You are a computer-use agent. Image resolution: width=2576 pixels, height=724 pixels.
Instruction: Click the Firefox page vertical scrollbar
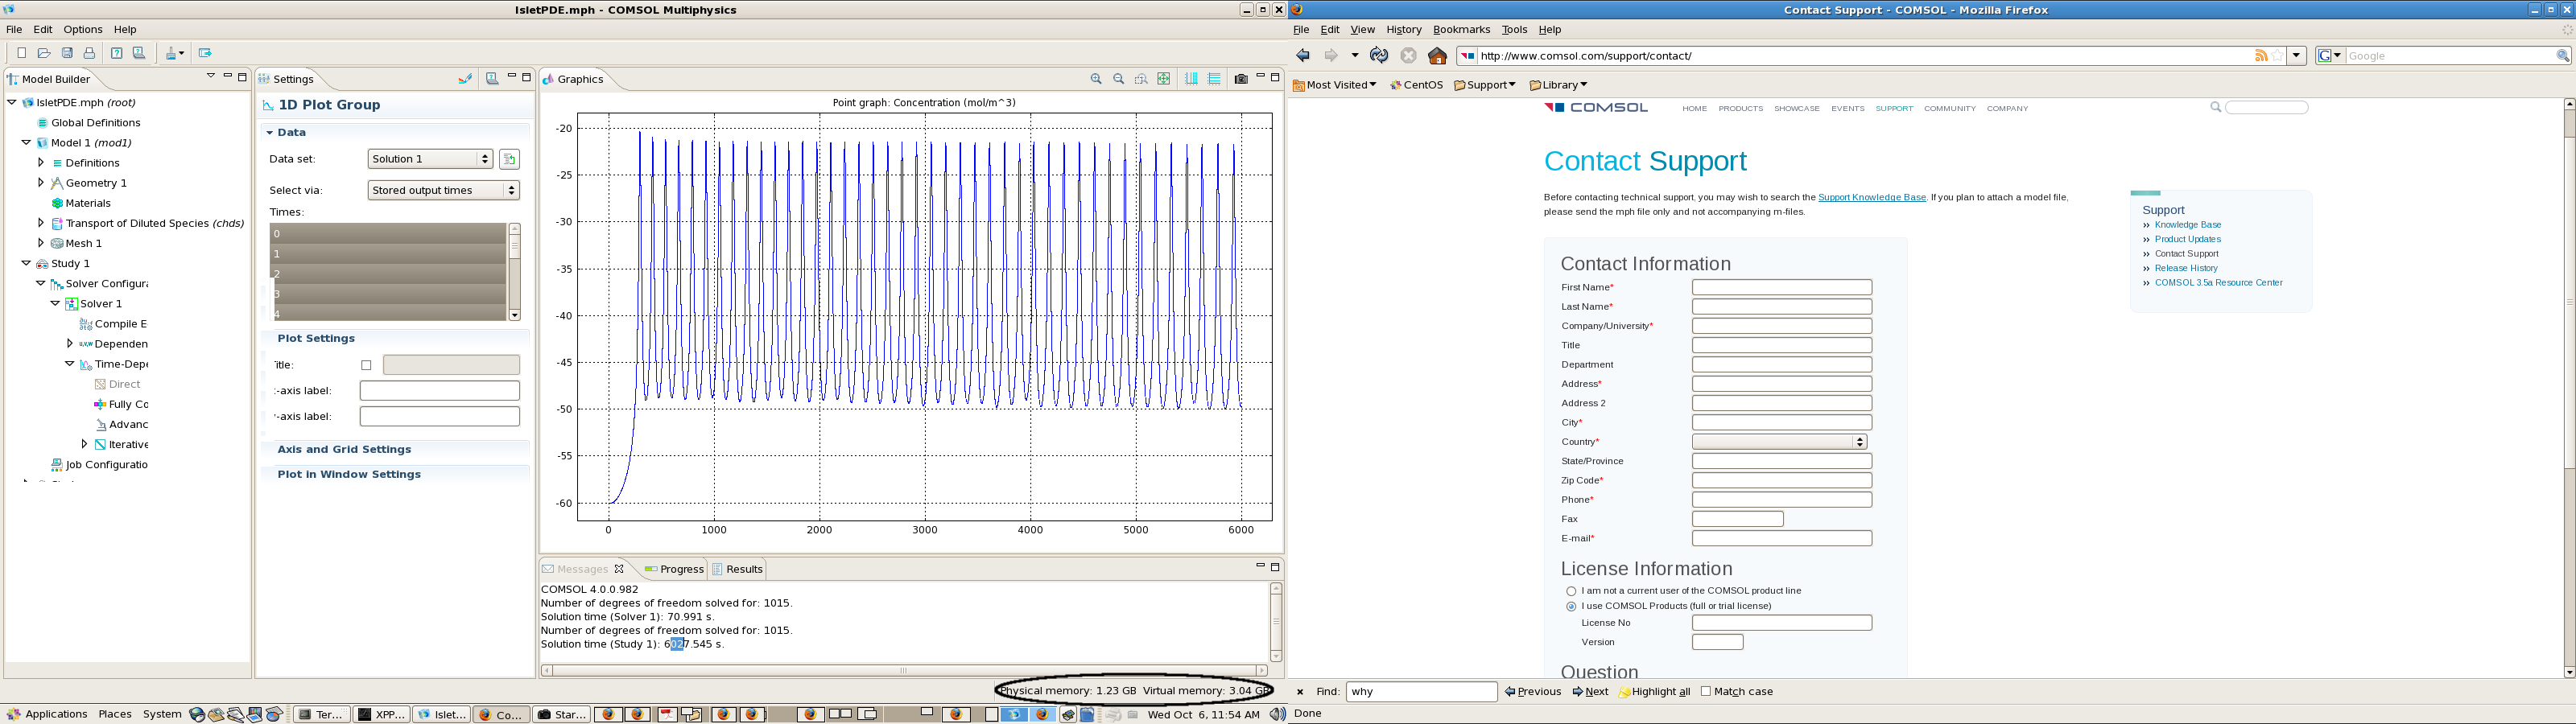pyautogui.click(x=2569, y=388)
